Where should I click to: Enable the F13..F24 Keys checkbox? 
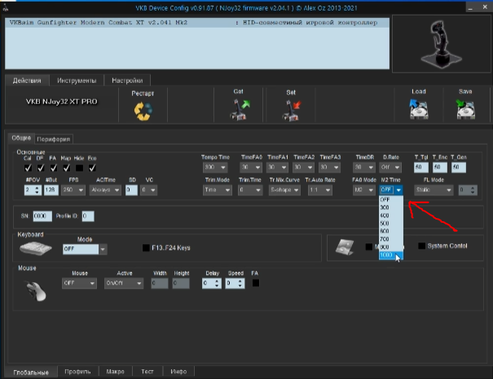pos(146,248)
